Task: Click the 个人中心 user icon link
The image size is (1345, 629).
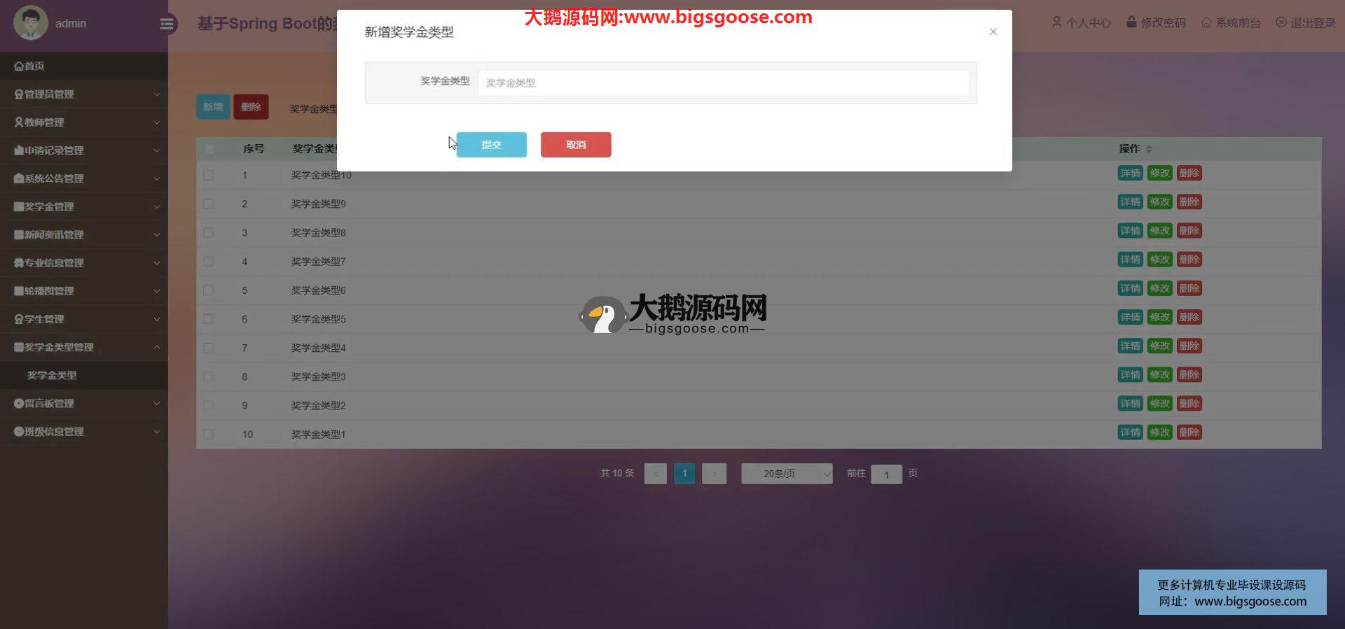Action: (x=1056, y=22)
